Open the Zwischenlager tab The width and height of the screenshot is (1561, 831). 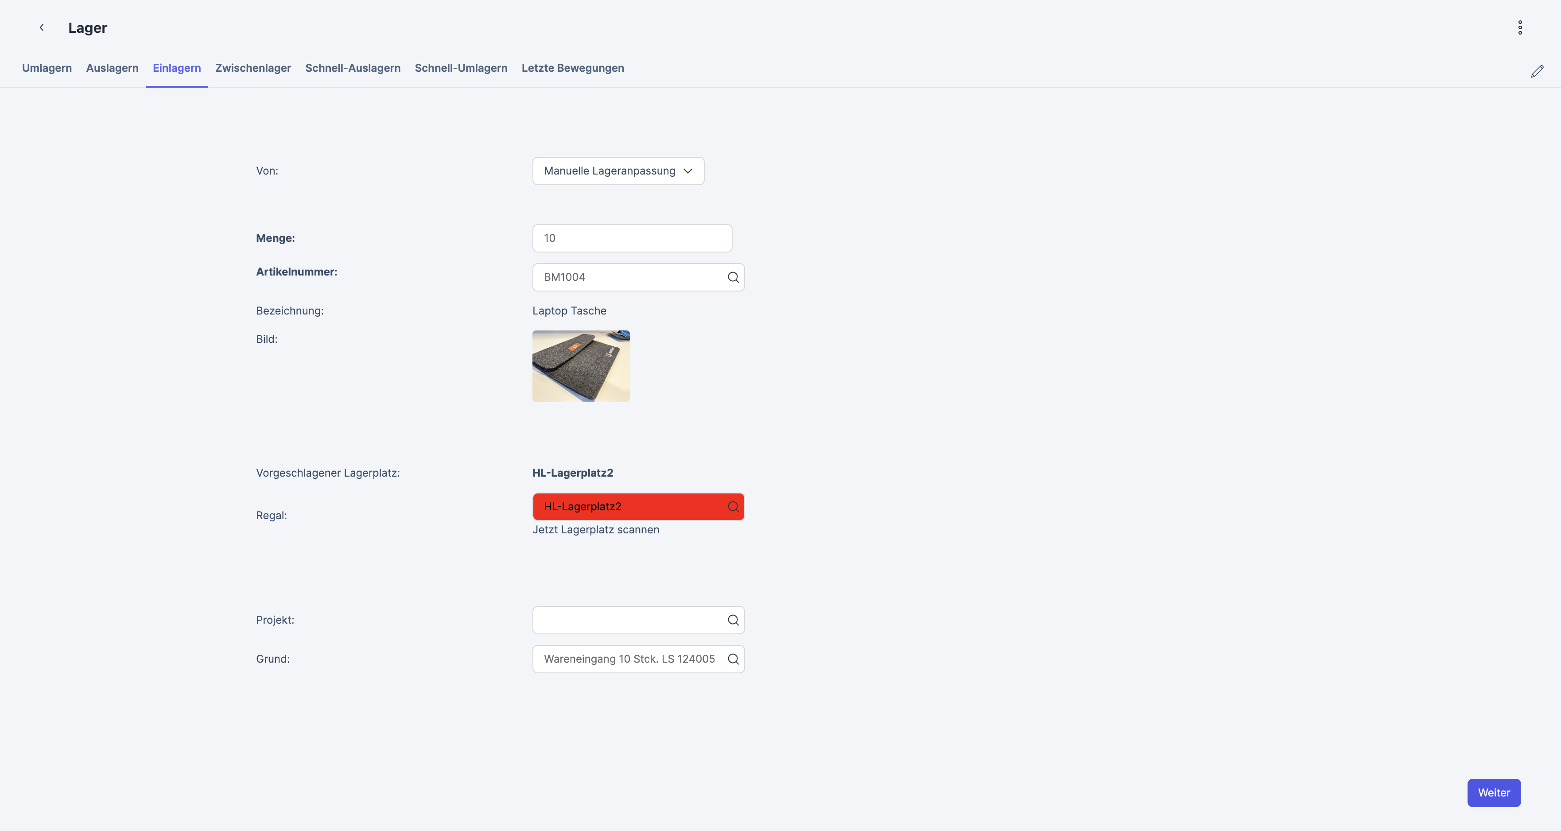(x=252, y=68)
